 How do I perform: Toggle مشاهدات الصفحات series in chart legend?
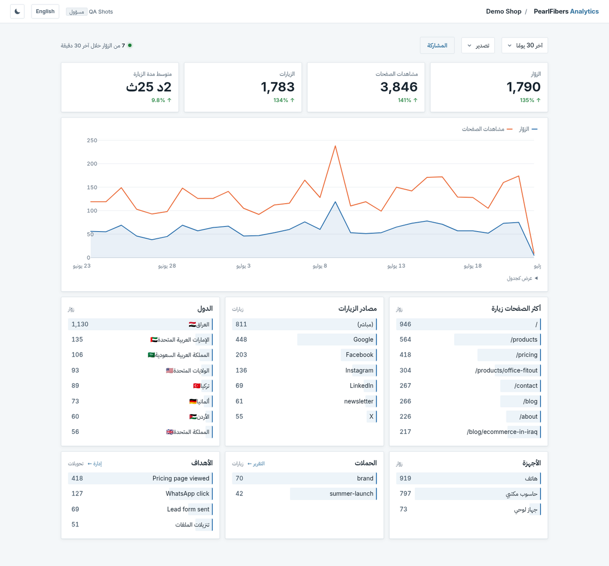pyautogui.click(x=487, y=129)
